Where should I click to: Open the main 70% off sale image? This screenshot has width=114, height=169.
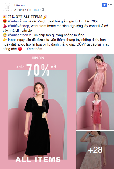(x=38, y=111)
